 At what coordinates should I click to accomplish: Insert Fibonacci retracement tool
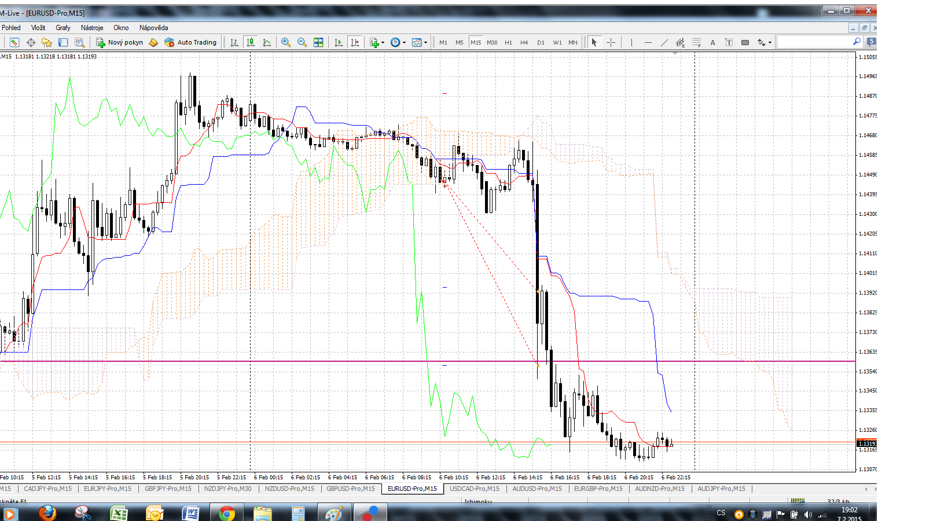(697, 42)
